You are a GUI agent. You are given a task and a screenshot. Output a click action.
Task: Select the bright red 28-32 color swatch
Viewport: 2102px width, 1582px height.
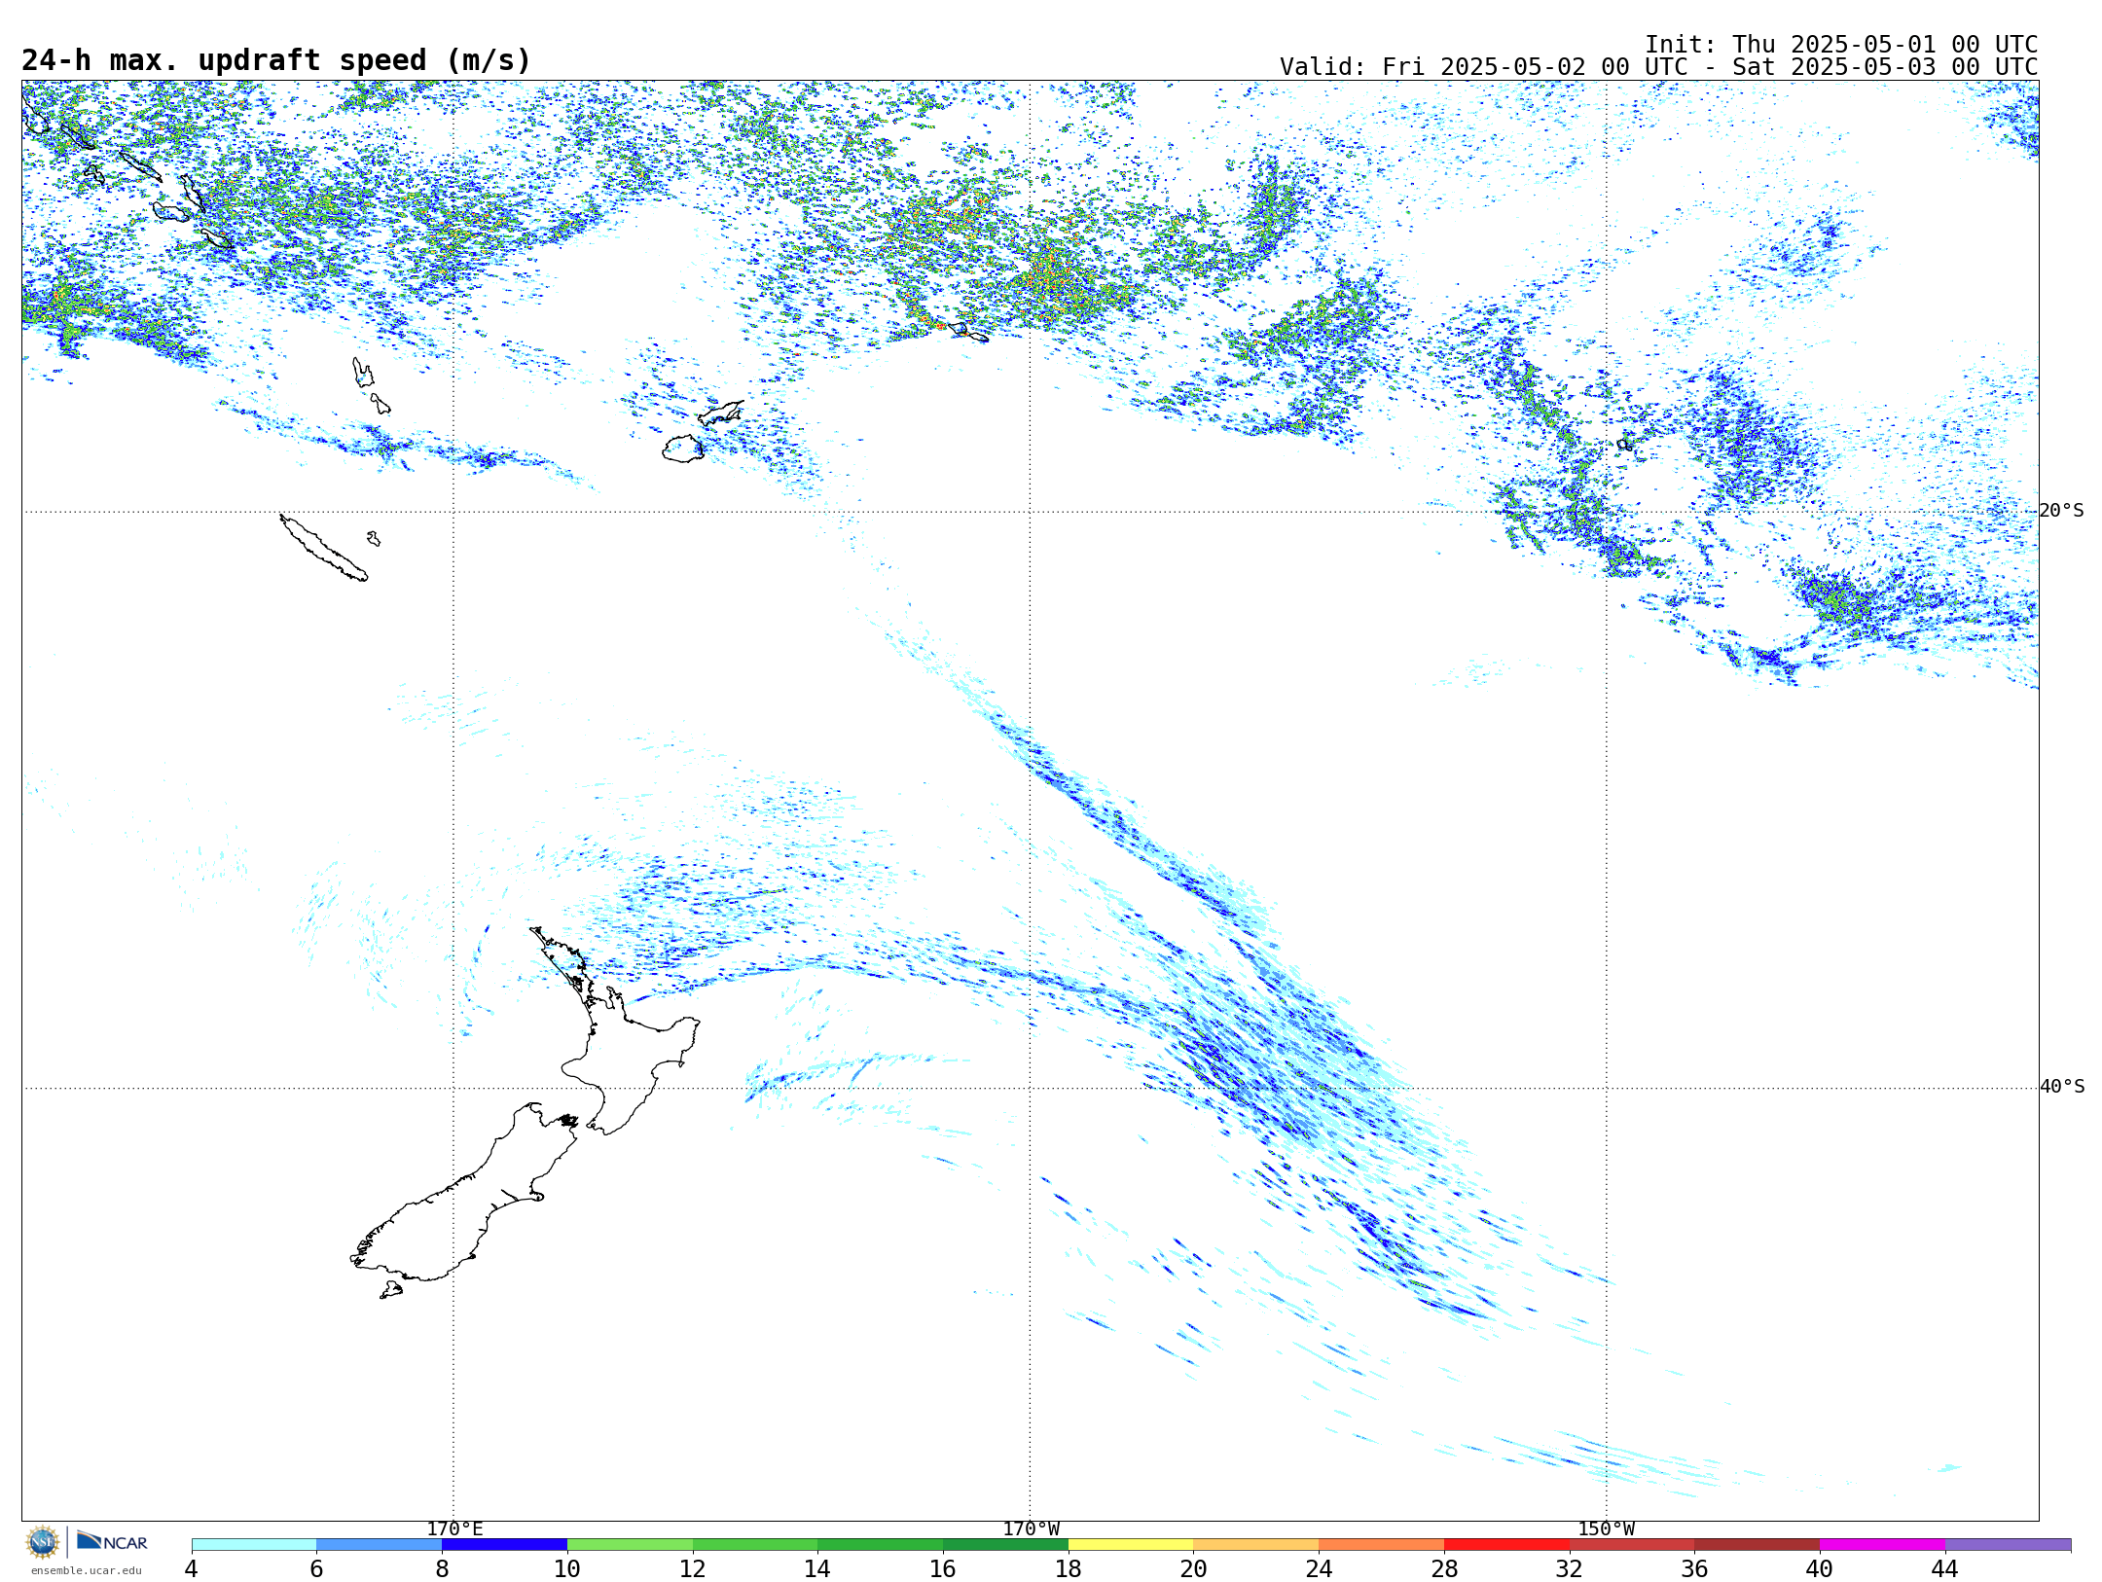click(x=1507, y=1545)
